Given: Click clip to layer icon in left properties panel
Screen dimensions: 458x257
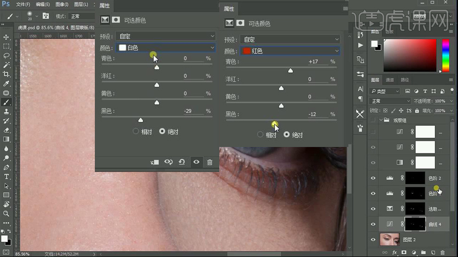Looking at the screenshot, I should point(155,162).
